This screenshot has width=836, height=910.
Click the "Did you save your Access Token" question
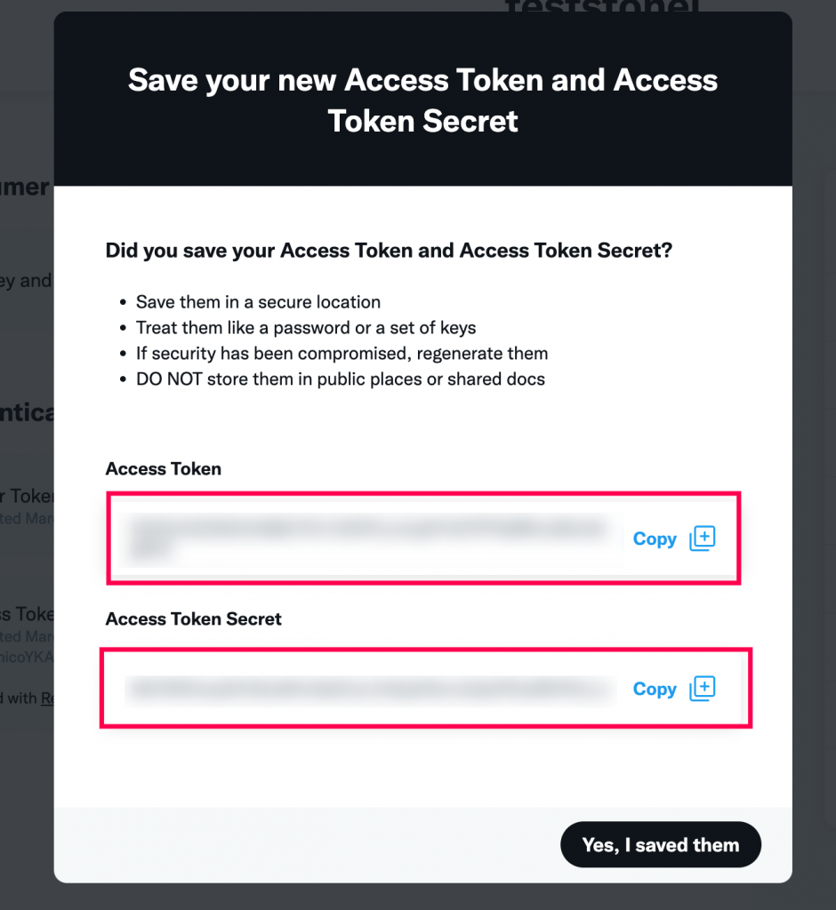[389, 251]
